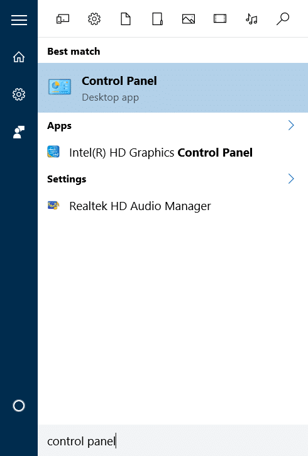Click the search box with control panel
The height and width of the screenshot is (456, 308).
coord(173,441)
